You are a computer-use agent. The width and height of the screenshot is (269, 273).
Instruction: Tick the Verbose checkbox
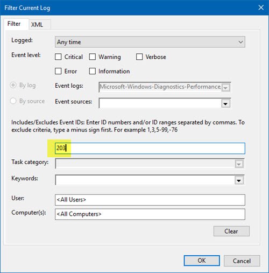(139, 57)
